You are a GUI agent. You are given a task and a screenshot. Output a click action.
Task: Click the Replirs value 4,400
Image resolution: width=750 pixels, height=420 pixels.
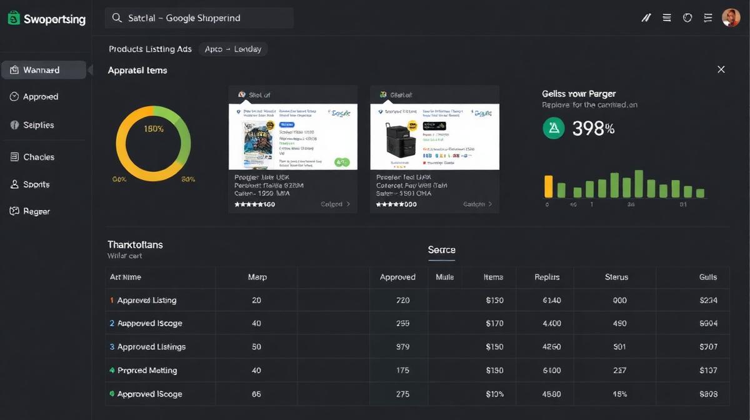tap(552, 324)
